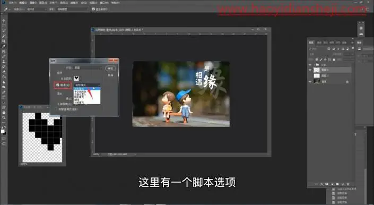
Task: Select the Clone Stamp tool
Action: pos(4,61)
